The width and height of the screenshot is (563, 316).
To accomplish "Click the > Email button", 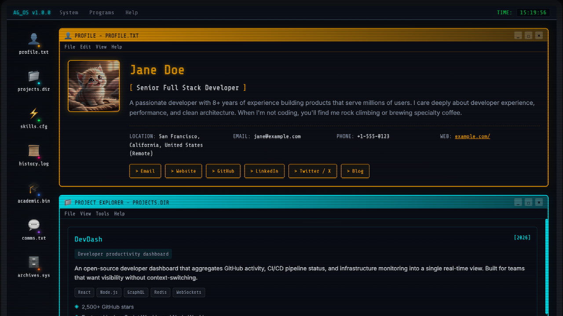I will point(145,171).
